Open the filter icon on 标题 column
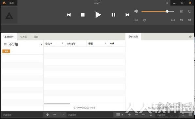This screenshot has height=119, width=195. pos(106,43)
